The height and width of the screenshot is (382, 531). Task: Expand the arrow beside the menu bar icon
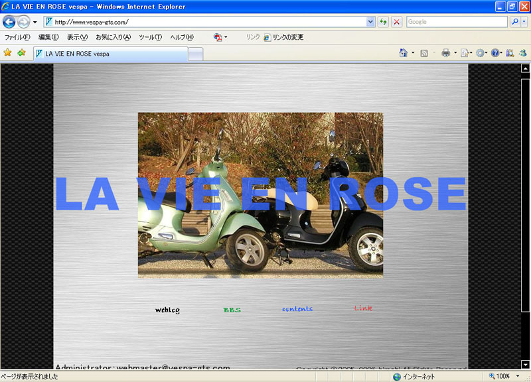[x=226, y=37]
